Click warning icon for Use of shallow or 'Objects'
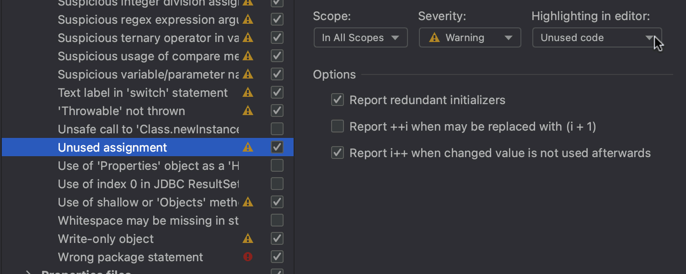This screenshot has height=274, width=686. [248, 202]
